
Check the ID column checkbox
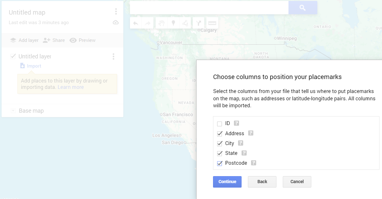click(220, 124)
